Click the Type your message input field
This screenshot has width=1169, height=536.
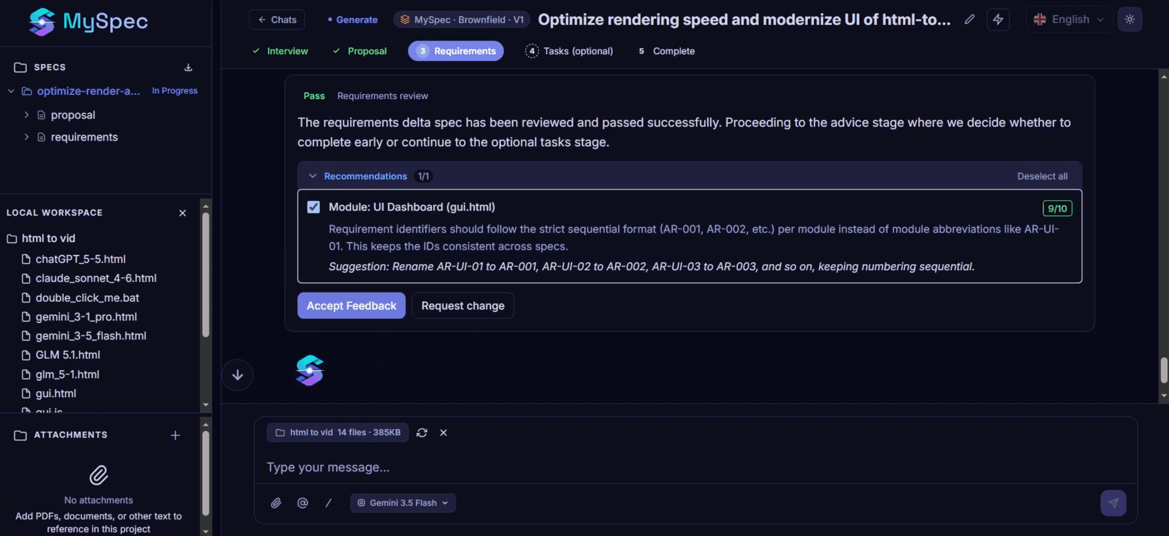[695, 467]
